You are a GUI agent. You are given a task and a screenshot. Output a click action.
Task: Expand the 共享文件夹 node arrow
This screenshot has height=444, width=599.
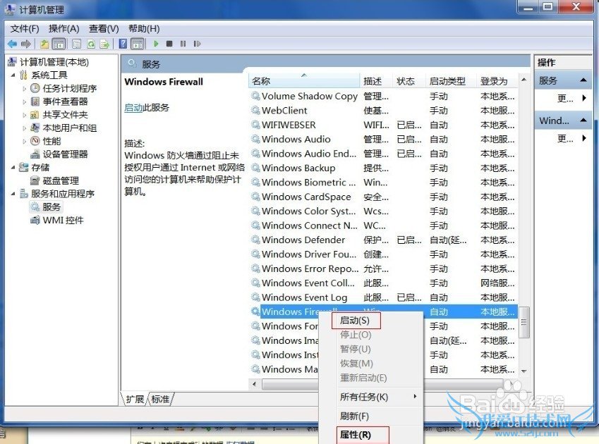(25, 115)
